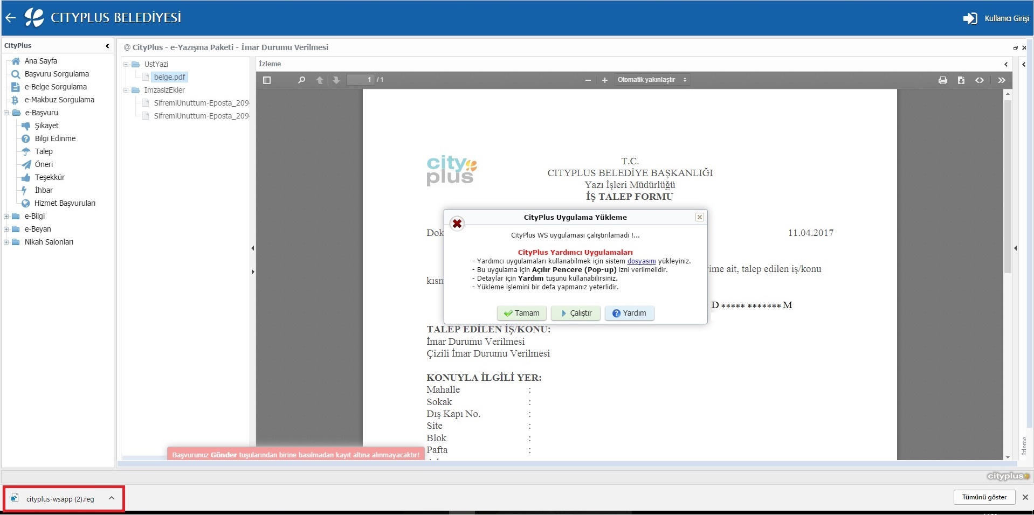Viewport: 1034px width, 515px height.
Task: Click Tamam button in dialog
Action: (x=521, y=313)
